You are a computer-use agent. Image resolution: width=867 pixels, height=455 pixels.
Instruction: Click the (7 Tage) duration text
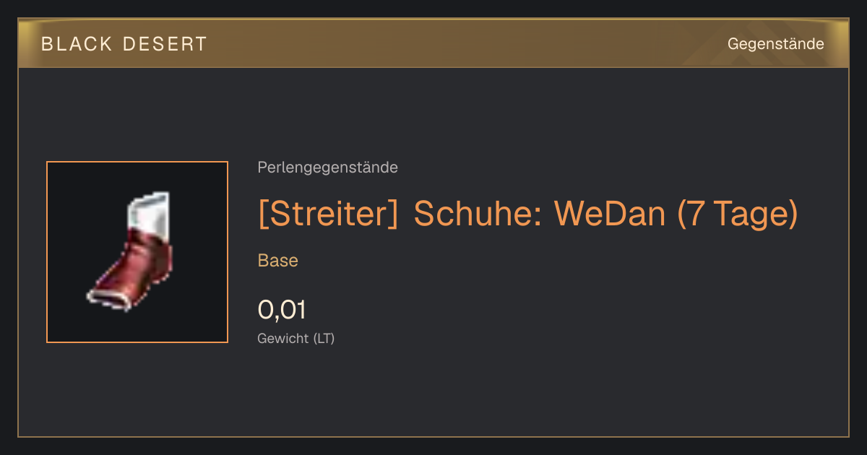[738, 213]
